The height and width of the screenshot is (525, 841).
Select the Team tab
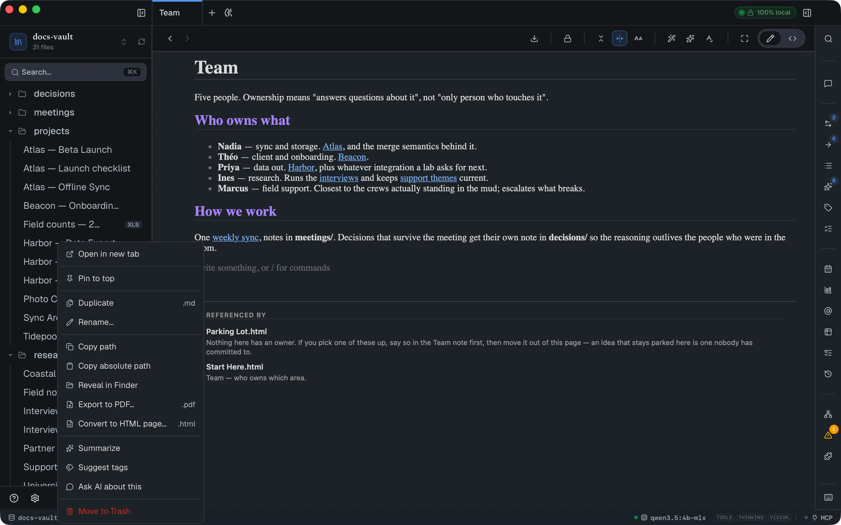coord(177,13)
